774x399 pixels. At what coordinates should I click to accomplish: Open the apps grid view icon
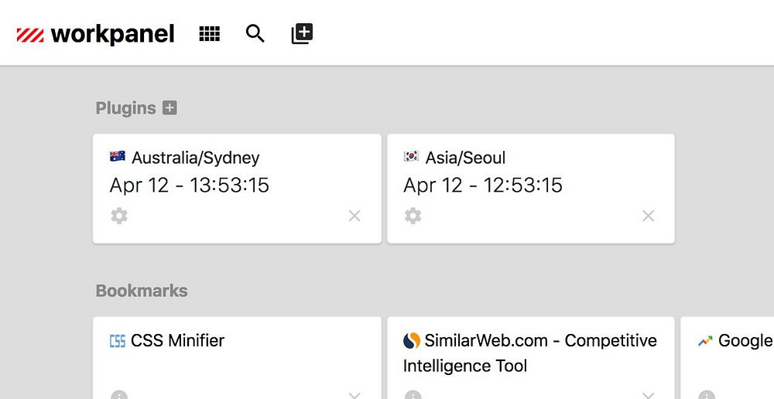click(210, 34)
